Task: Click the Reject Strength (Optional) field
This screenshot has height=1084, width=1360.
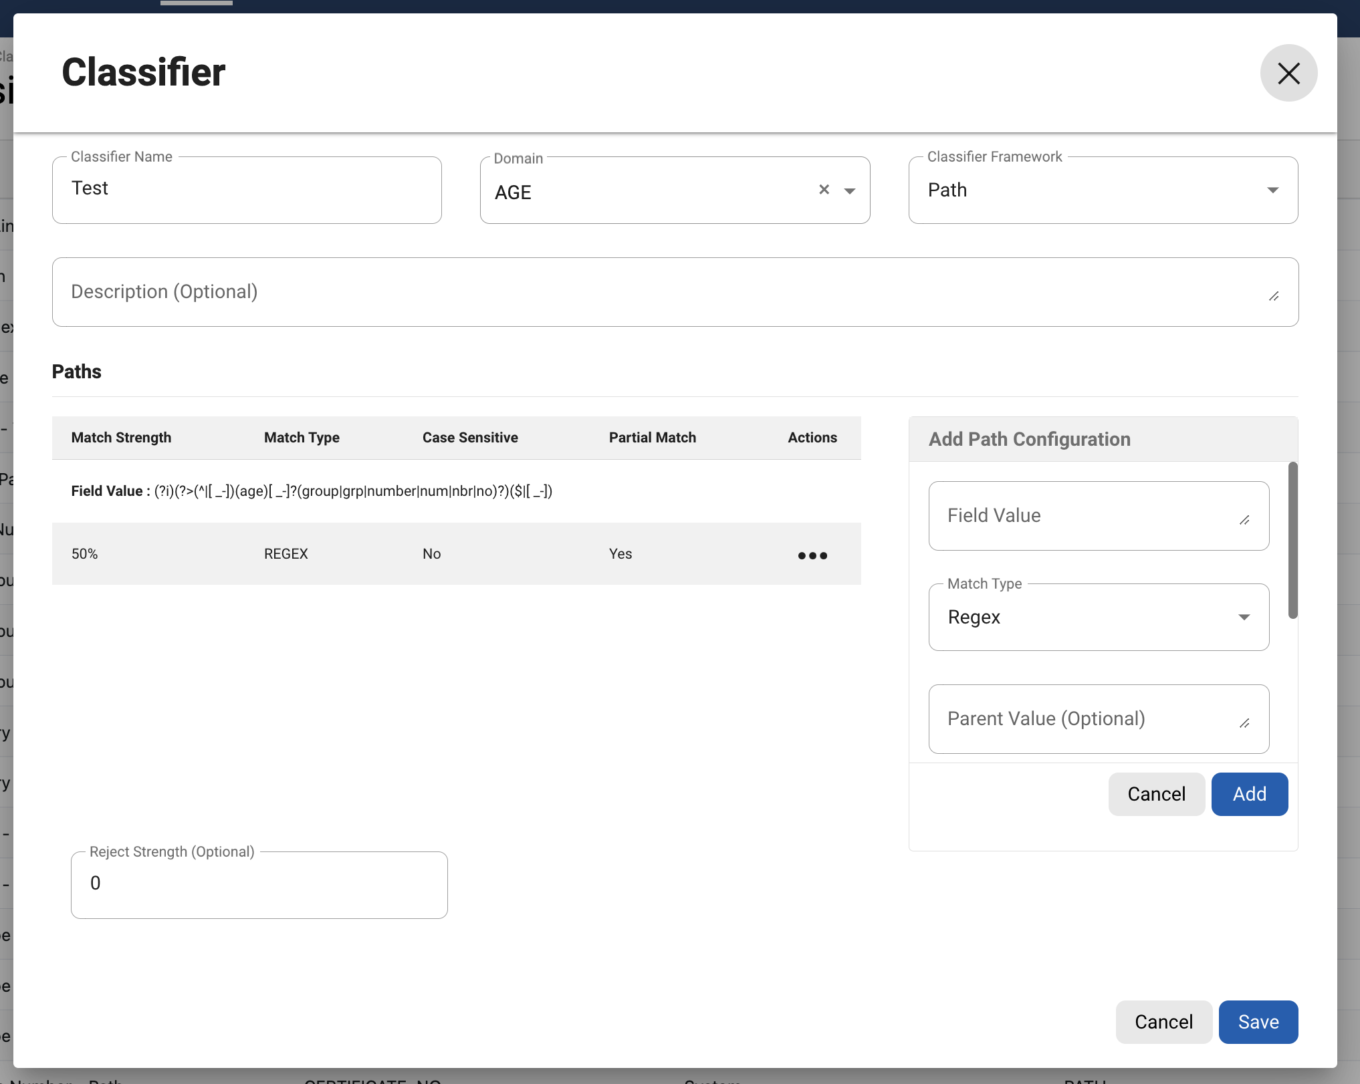Action: point(259,884)
